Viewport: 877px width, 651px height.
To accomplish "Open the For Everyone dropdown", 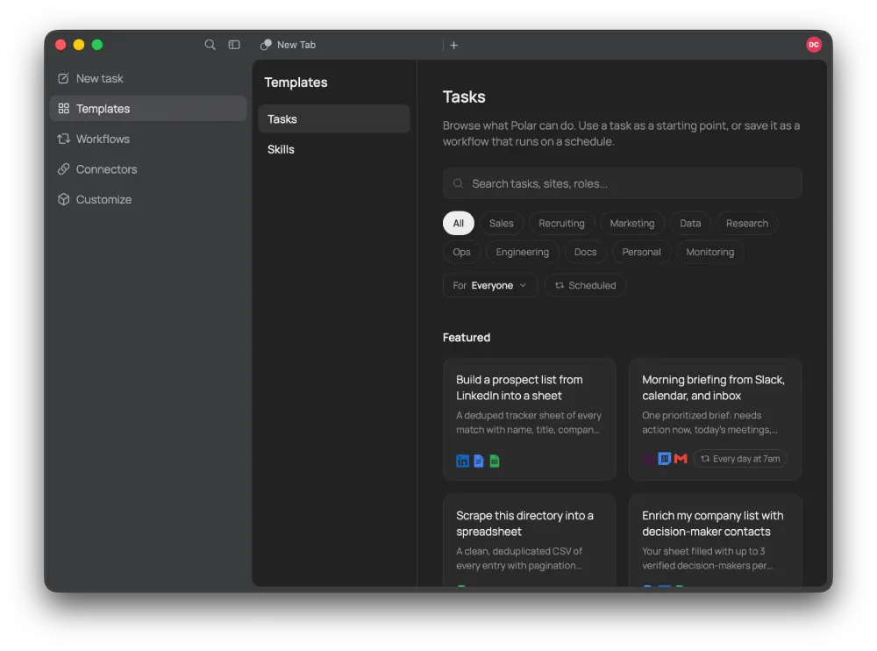I will coord(490,285).
